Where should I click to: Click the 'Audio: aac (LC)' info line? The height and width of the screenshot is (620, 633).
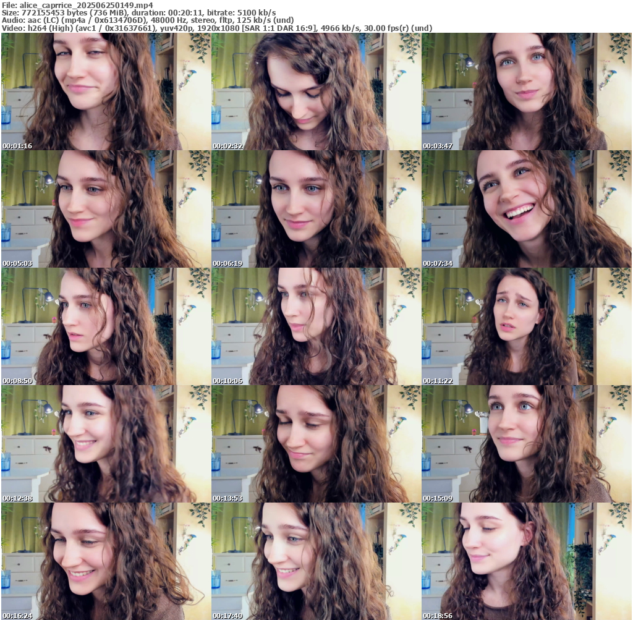(x=148, y=20)
